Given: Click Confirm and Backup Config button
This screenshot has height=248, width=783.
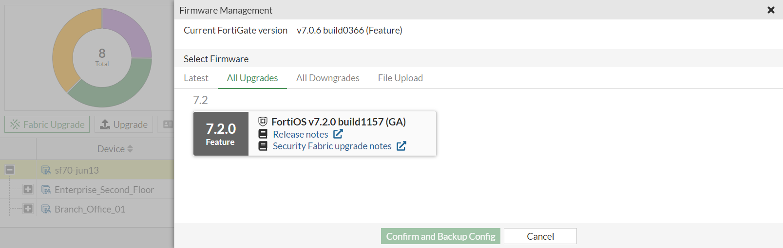Looking at the screenshot, I should [x=440, y=236].
